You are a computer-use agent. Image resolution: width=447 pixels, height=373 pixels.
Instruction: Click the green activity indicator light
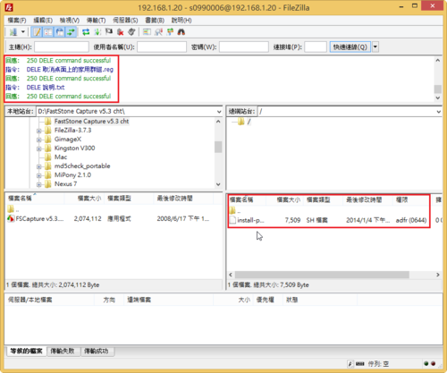(x=426, y=363)
